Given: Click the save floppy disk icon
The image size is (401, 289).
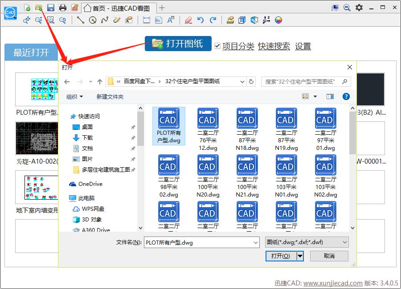Looking at the screenshot, I should (51, 8).
